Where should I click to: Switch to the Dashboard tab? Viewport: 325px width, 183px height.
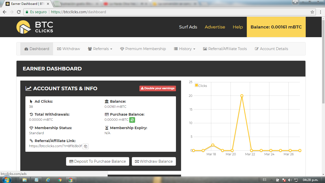(37, 49)
